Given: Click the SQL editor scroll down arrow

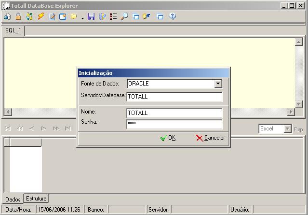Looking at the screenshot, I should click(x=298, y=104).
